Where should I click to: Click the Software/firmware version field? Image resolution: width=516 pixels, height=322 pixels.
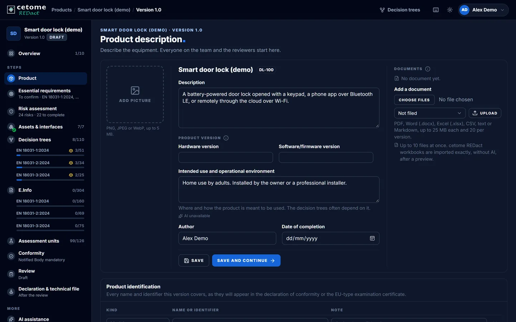click(326, 157)
